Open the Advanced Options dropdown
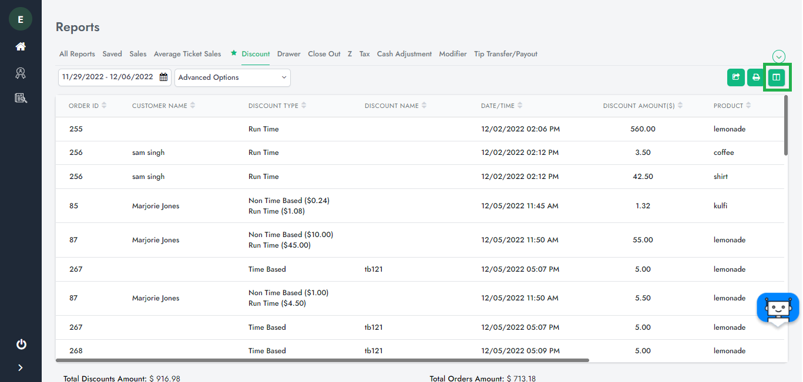This screenshot has width=803, height=382. pyautogui.click(x=232, y=77)
